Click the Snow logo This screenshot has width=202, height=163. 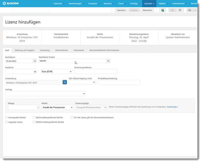pos(10,3)
